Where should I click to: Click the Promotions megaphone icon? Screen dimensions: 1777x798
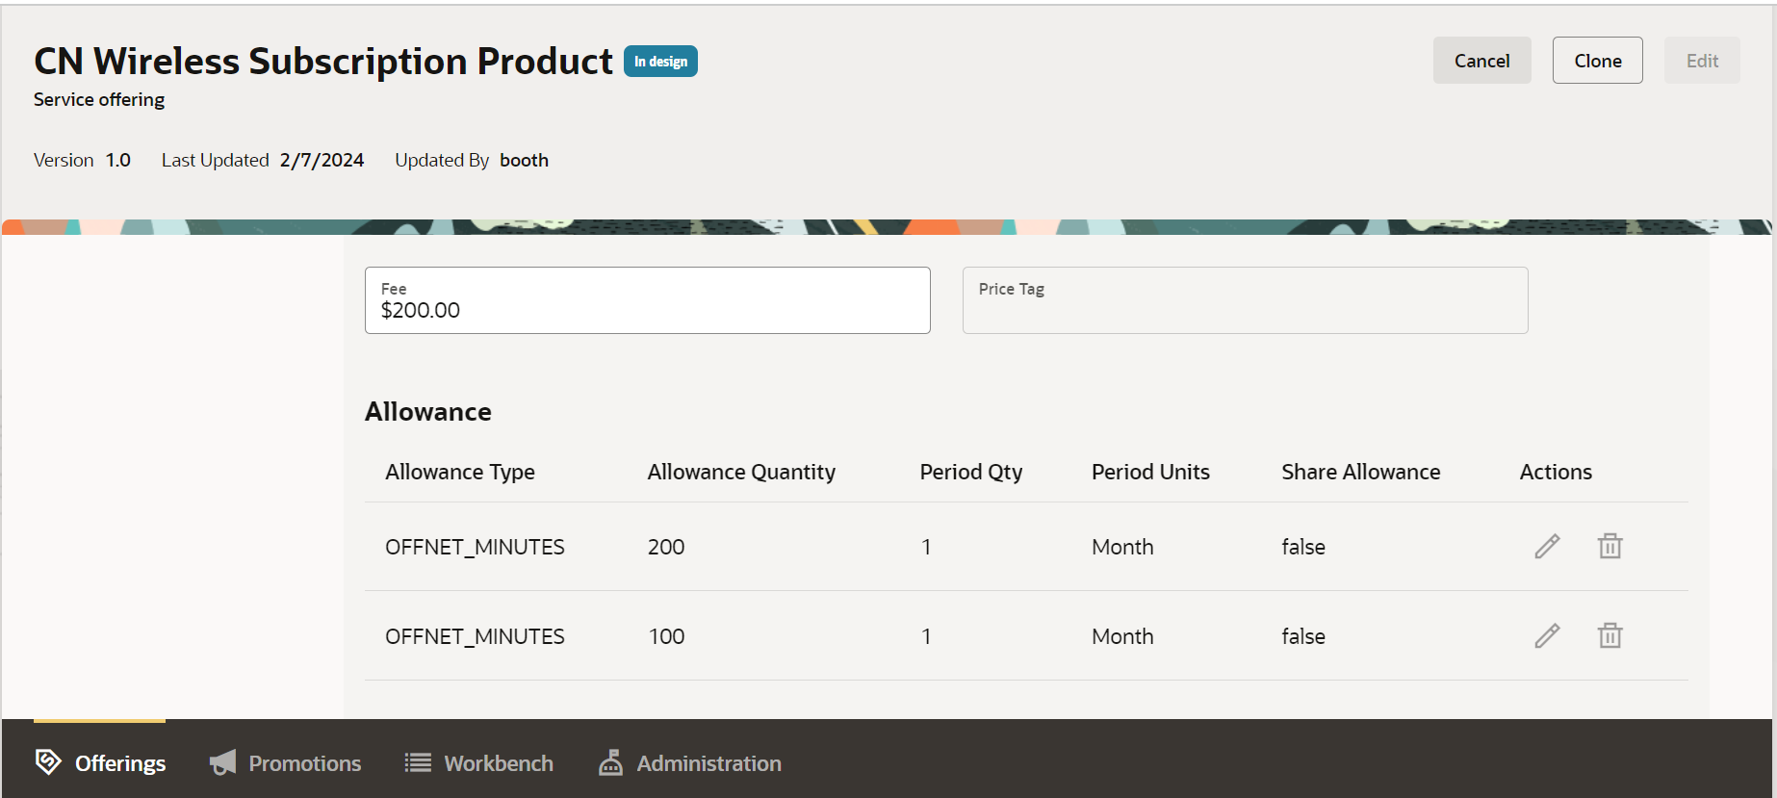pos(223,763)
